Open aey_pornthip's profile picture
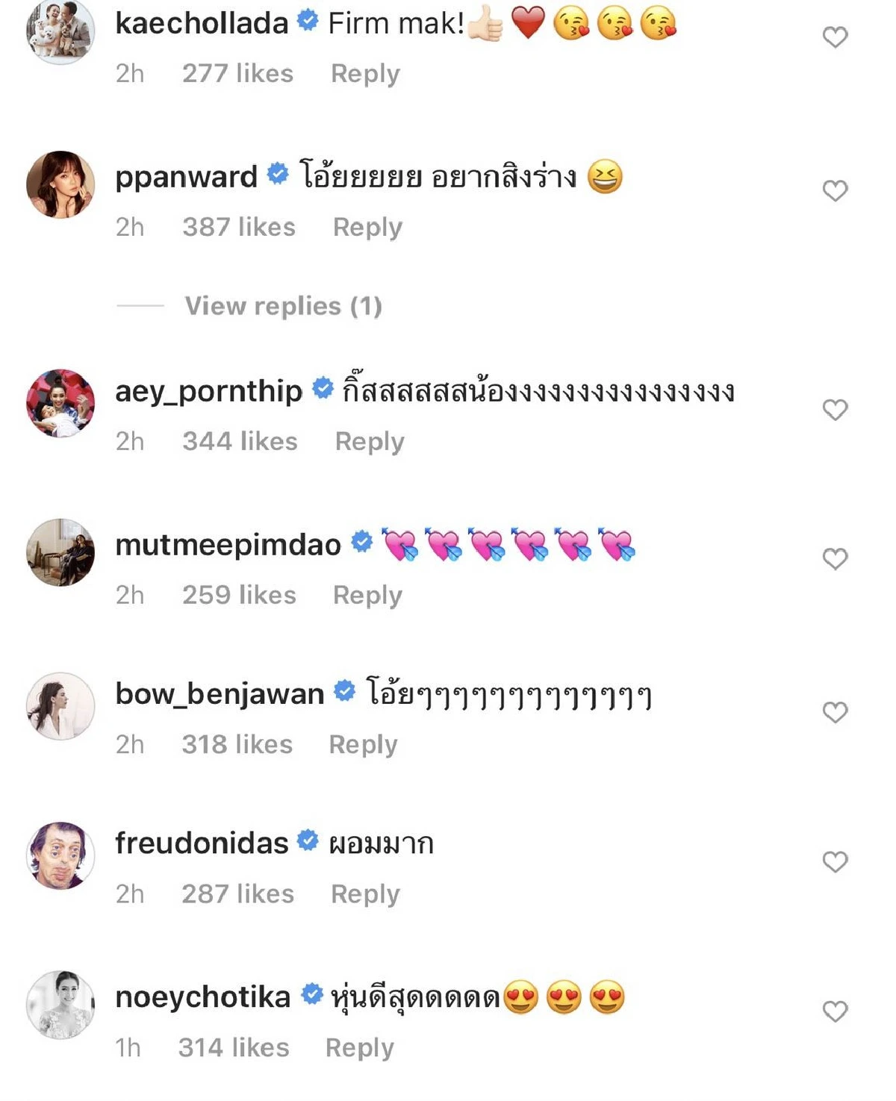896x1101 pixels. (60, 403)
